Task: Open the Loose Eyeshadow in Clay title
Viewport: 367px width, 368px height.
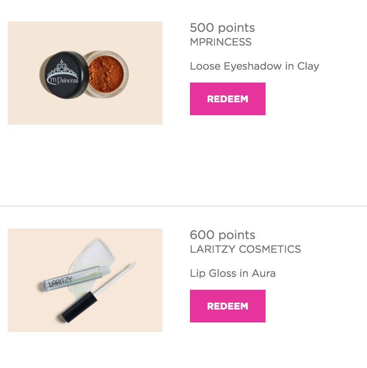Action: pos(254,66)
